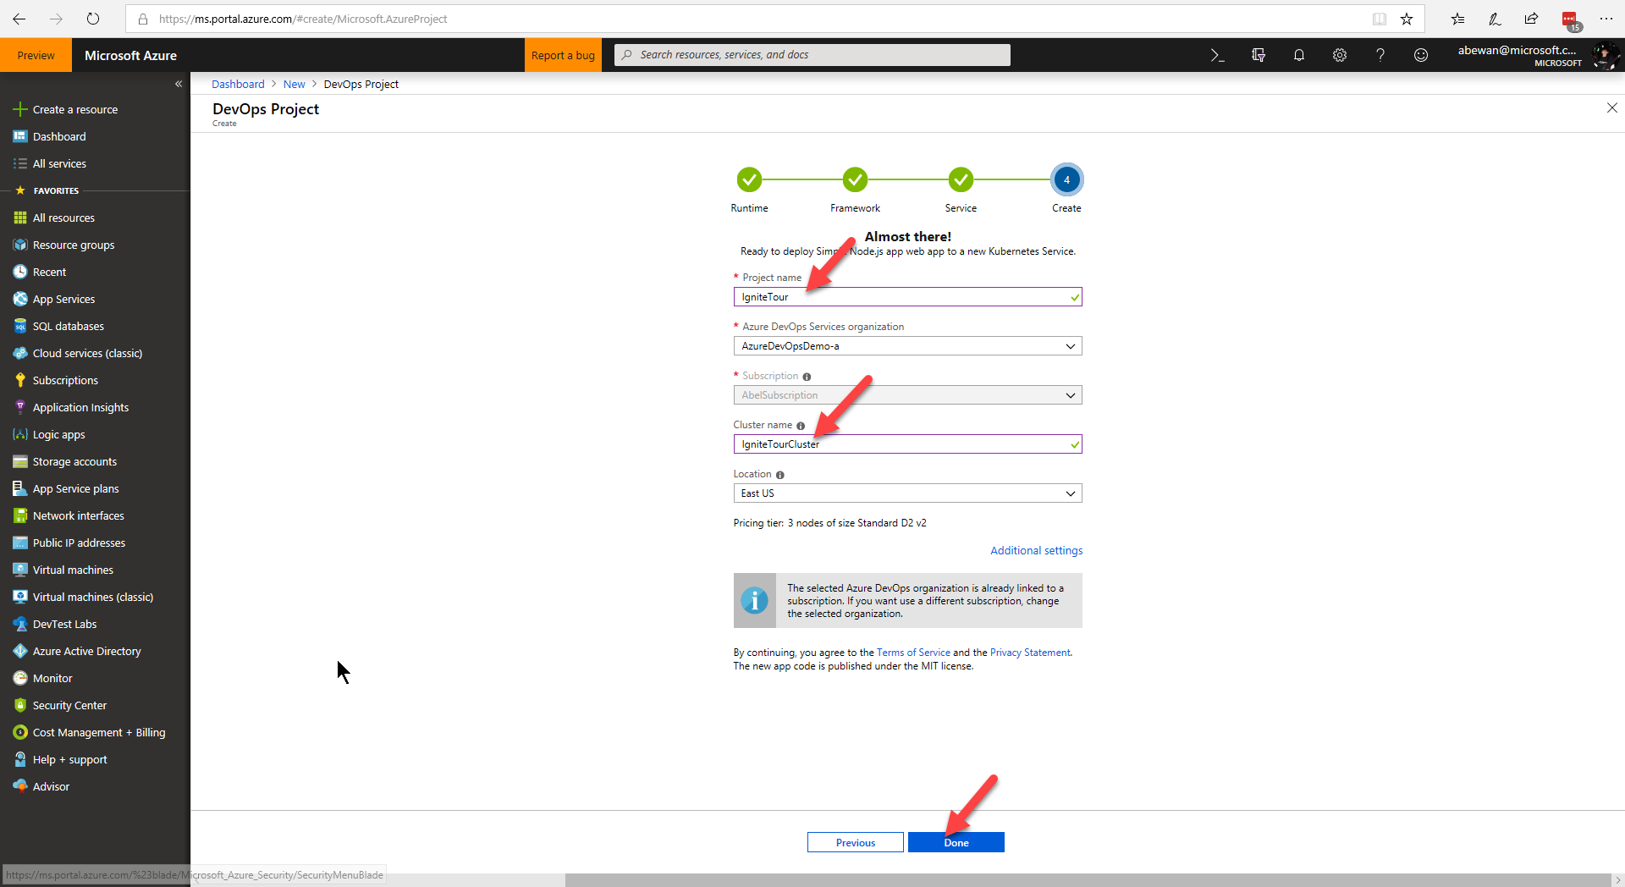The image size is (1625, 887).
Task: Click the browser address bar
Action: 745,19
